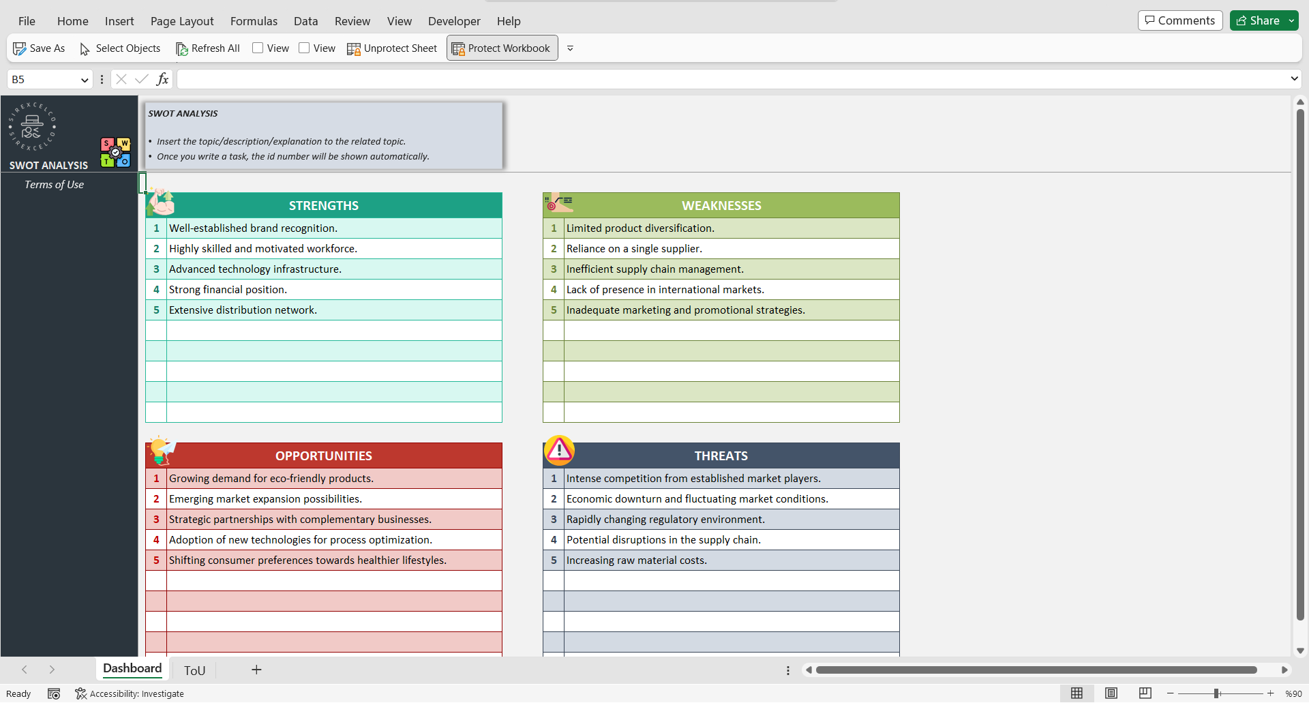The width and height of the screenshot is (1309, 703).
Task: Select the 'Increasing raw material costs.' cell
Action: coord(732,560)
